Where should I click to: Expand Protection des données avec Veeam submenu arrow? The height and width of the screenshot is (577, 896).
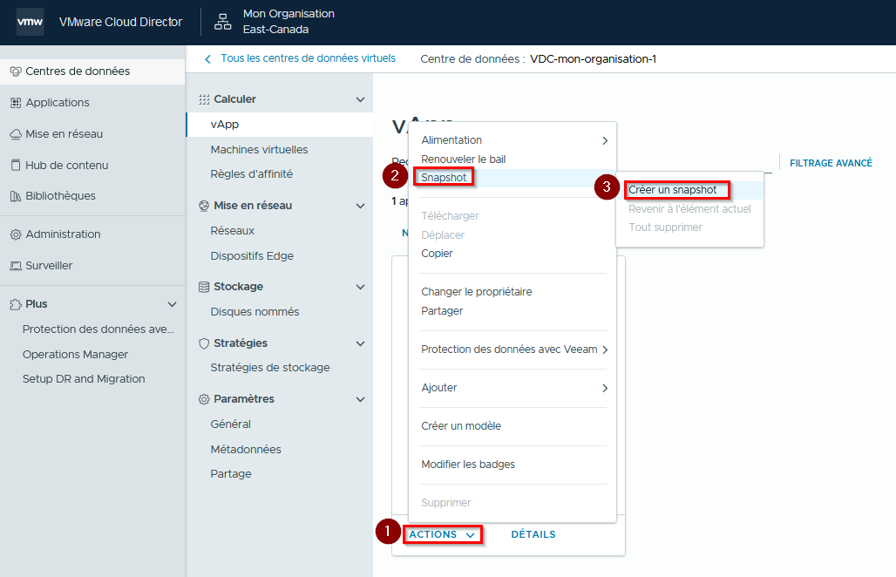605,350
